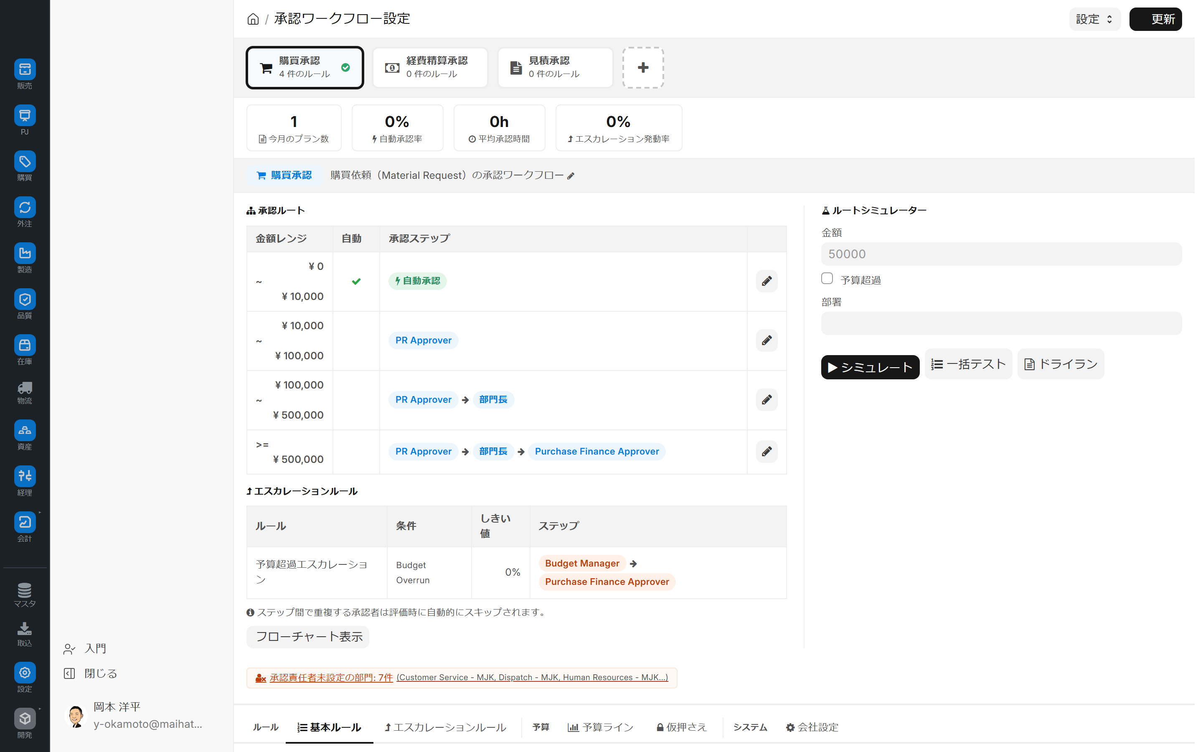Click the フローチャート表示 button
Viewport: 1203px width, 752px height.
click(x=308, y=637)
